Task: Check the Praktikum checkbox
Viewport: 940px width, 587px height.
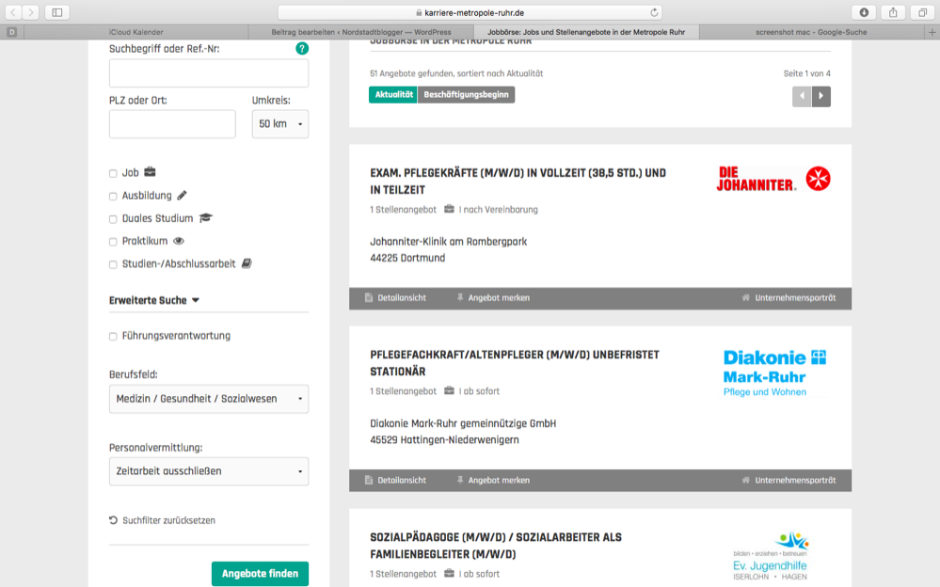Action: point(113,242)
